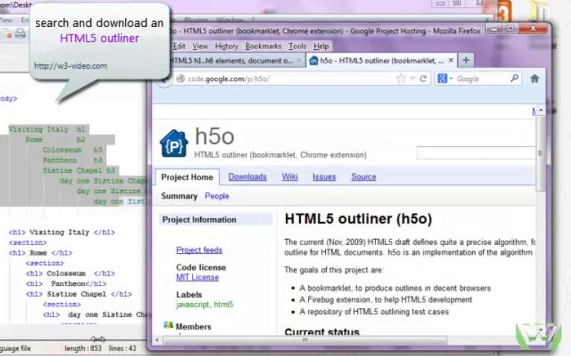571x356 pixels.
Task: Open the Wiki tab link
Action: point(289,177)
